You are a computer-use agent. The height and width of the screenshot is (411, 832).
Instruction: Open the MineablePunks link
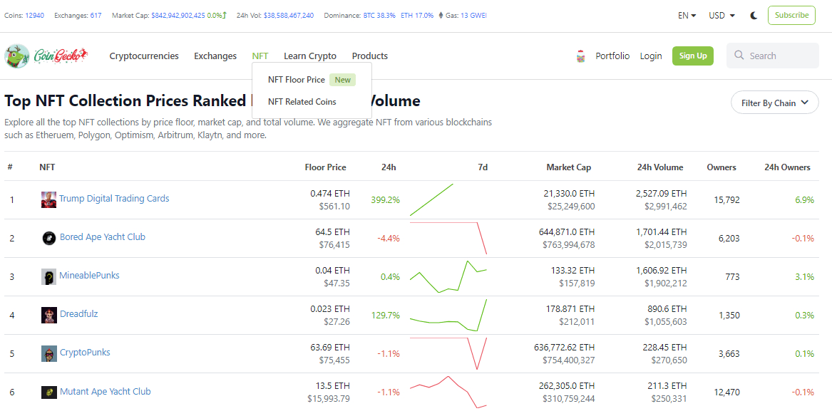pos(89,275)
